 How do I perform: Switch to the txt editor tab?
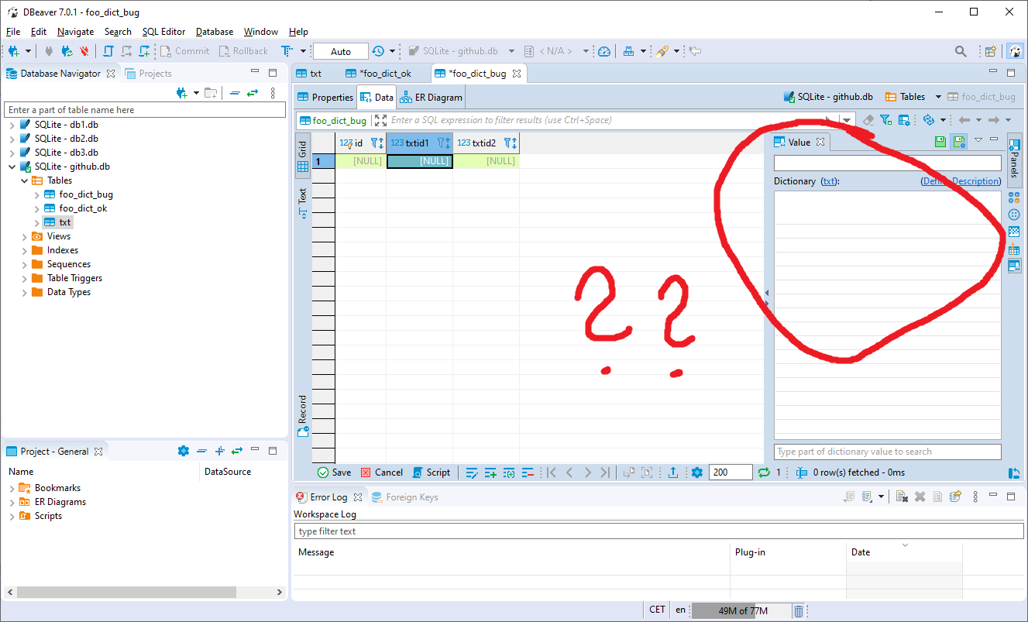(313, 72)
